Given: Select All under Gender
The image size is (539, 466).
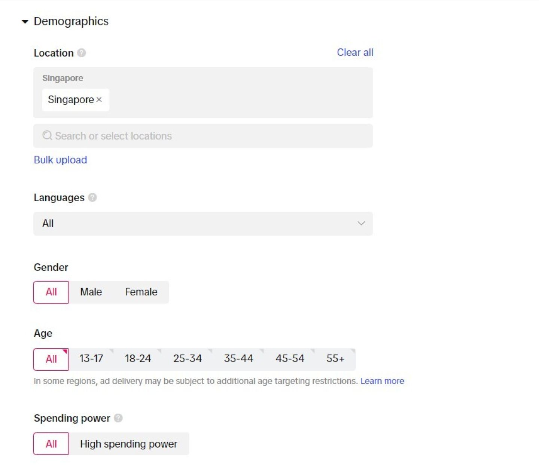Looking at the screenshot, I should [51, 292].
